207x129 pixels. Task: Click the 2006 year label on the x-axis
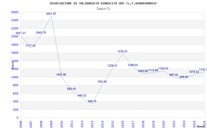tap(21, 124)
